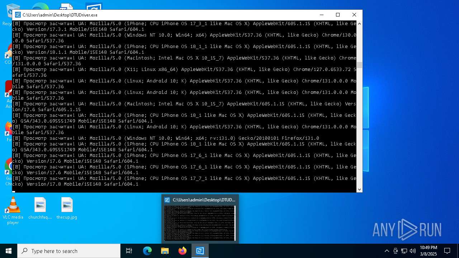459x258 pixels.
Task: Launch Microsoft Edge from the taskbar
Action: pyautogui.click(x=147, y=251)
